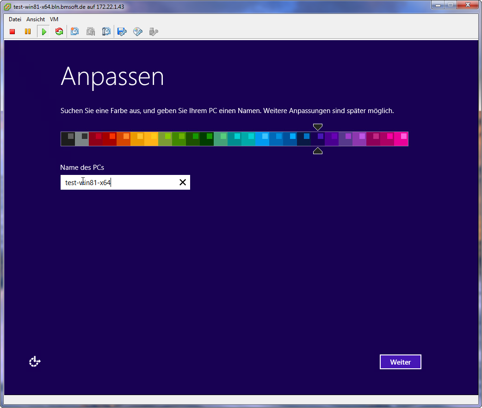The image size is (482, 408).
Task: Choose the dark navy blue swatch
Action: click(304, 139)
